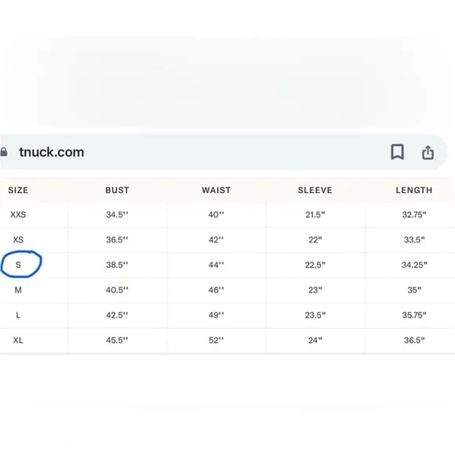Click the 34.25" length value
455x455 pixels.
(x=414, y=264)
